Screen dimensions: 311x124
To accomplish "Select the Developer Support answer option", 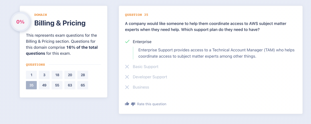I will 150,77.
